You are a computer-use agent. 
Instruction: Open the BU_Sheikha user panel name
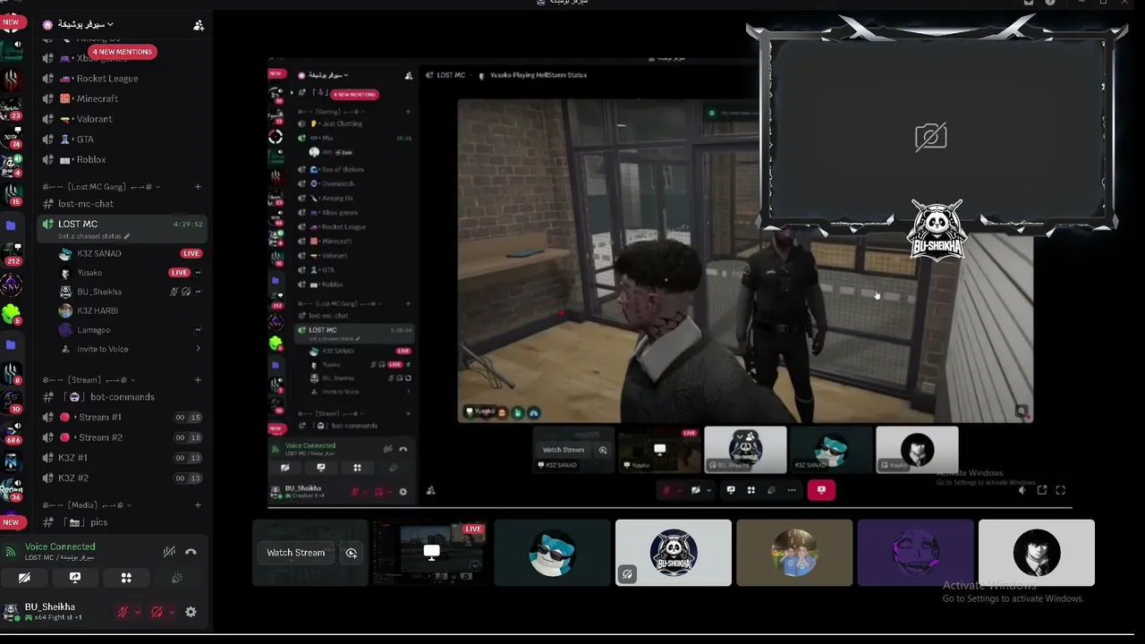(x=50, y=607)
